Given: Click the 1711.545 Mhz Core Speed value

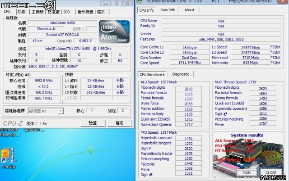Looking at the screenshot, I should tap(190, 63).
